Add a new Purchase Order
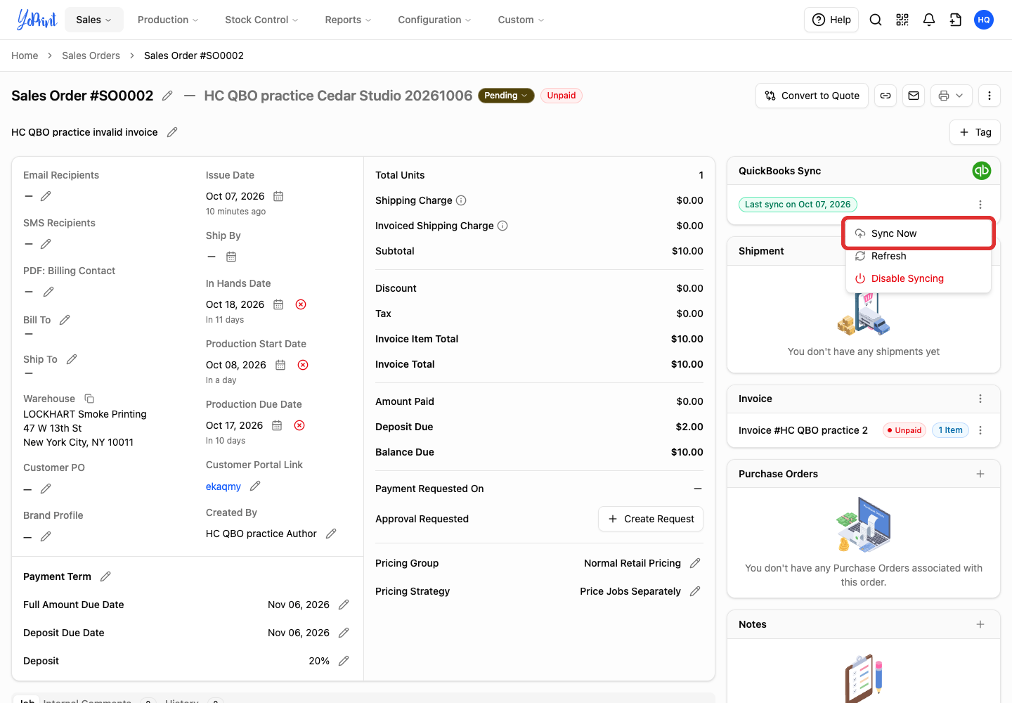1012x703 pixels. click(980, 474)
